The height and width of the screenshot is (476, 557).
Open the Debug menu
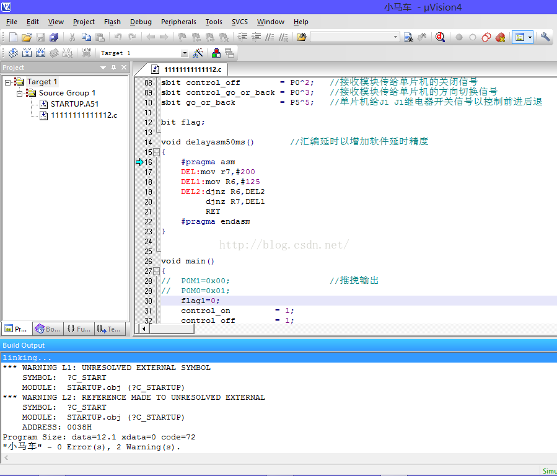pyautogui.click(x=141, y=22)
